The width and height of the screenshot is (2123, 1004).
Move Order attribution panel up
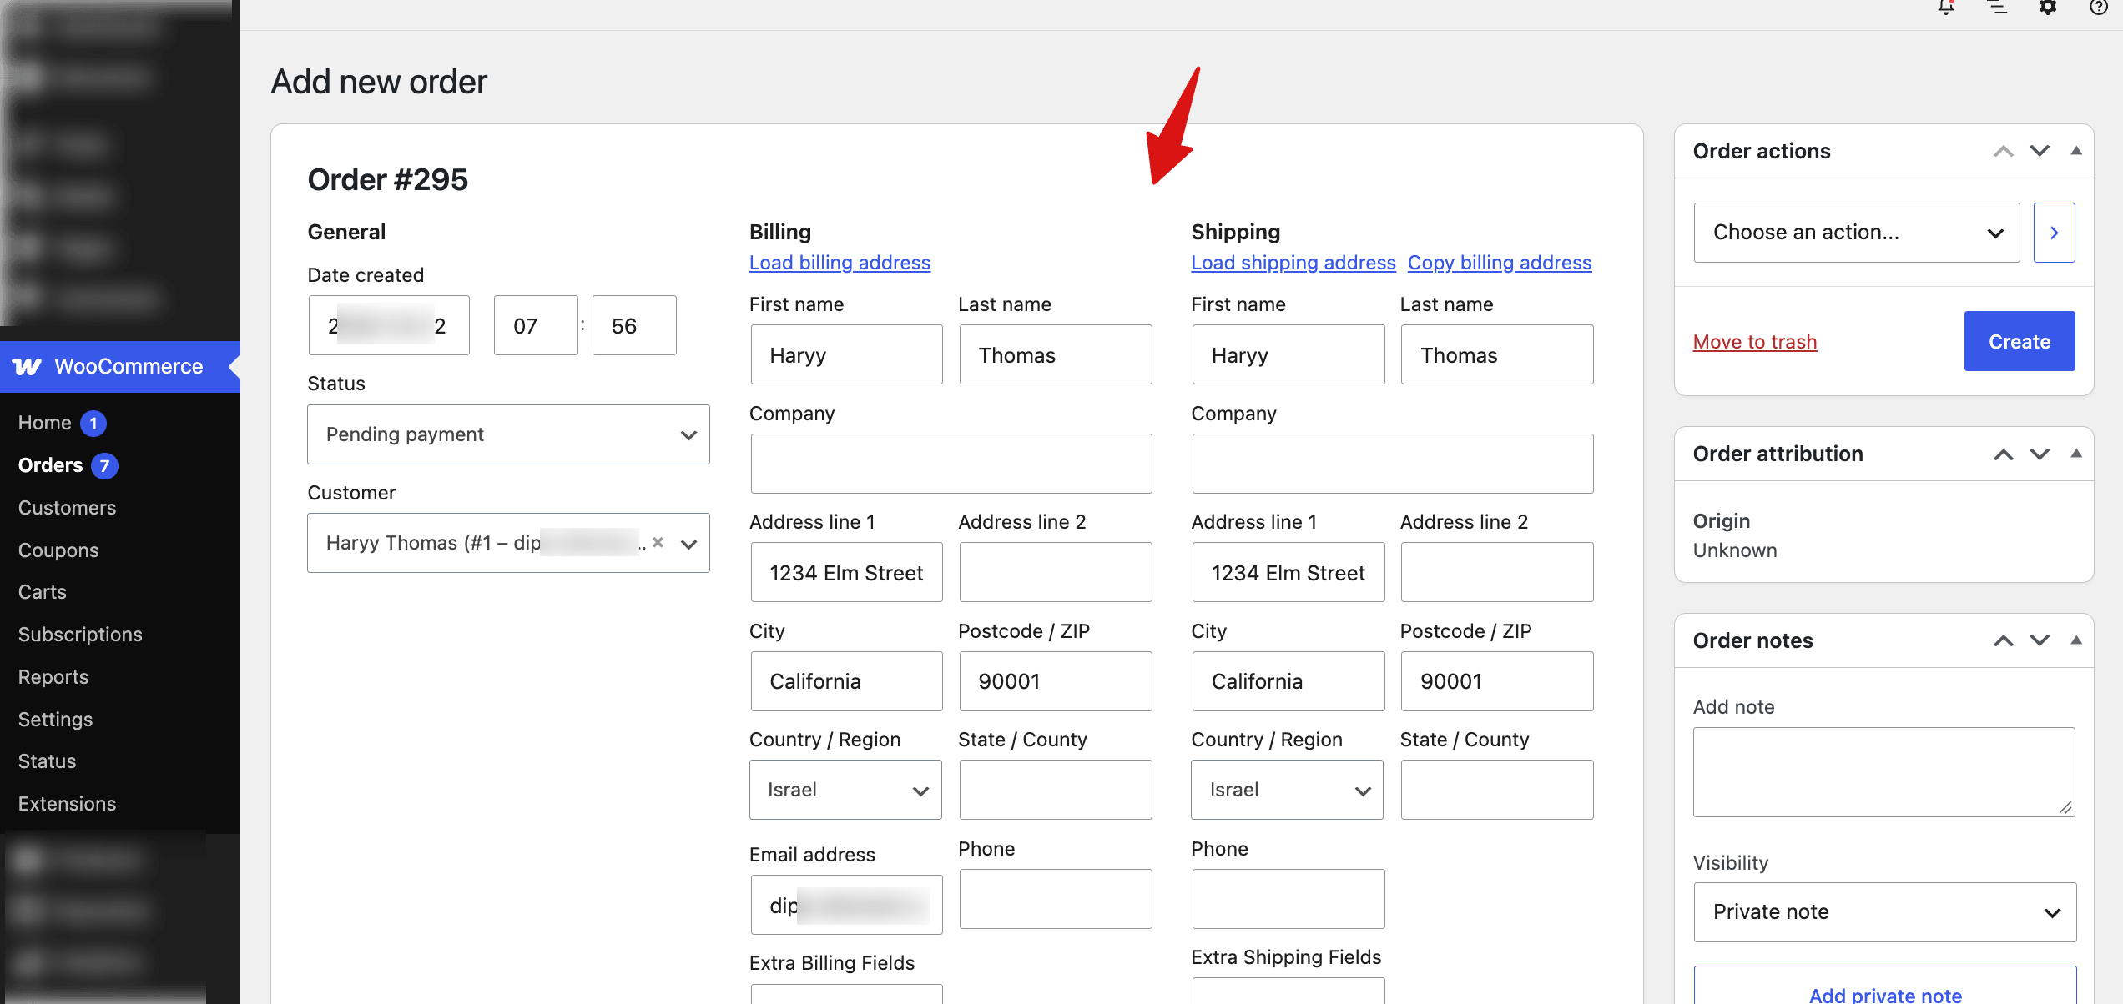pyautogui.click(x=2003, y=454)
